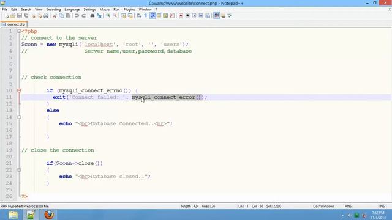Click the Run macro multiple times icon
The width and height of the screenshot is (392, 220).
click(201, 16)
